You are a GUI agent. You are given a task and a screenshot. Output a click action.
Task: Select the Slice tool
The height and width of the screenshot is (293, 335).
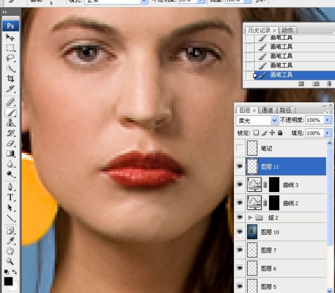10,89
